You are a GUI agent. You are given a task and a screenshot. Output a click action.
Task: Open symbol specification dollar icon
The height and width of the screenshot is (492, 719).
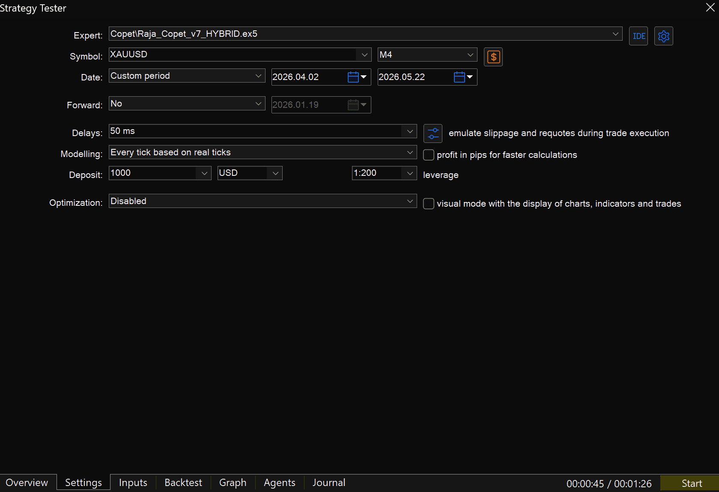[493, 57]
